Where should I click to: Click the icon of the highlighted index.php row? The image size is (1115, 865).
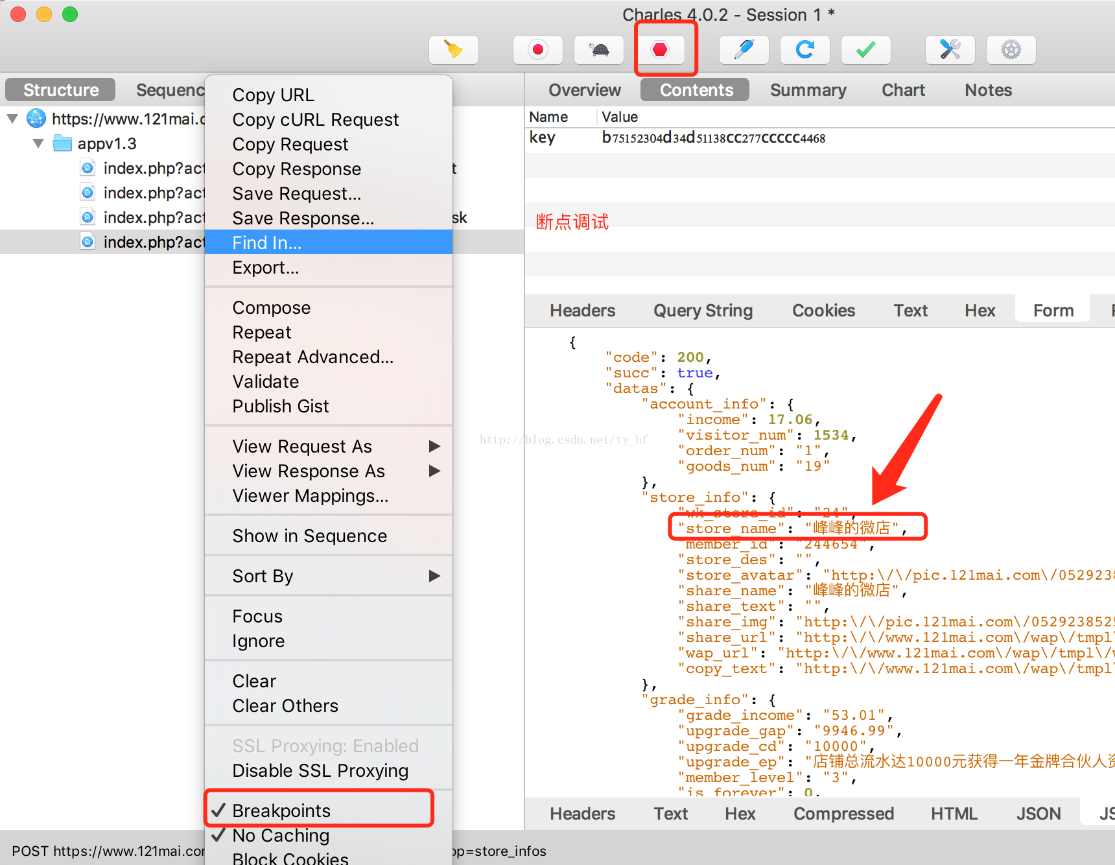coord(88,242)
